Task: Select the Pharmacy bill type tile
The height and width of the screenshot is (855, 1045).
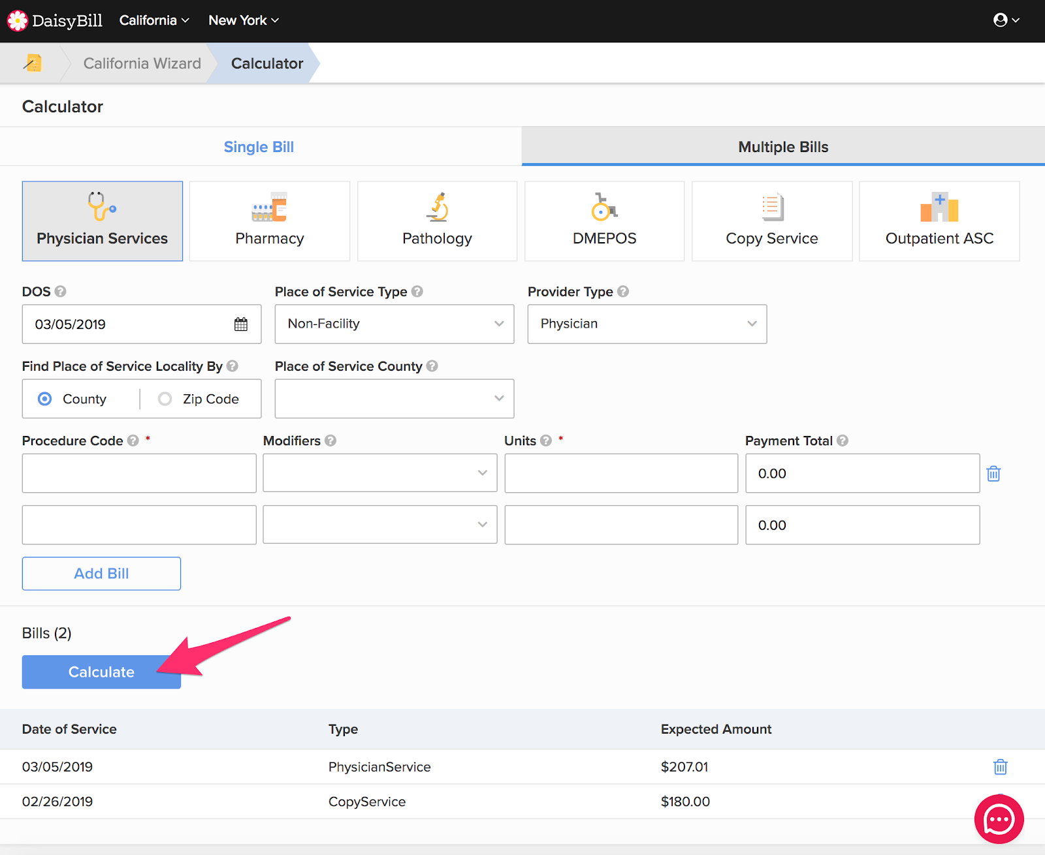Action: 270,221
